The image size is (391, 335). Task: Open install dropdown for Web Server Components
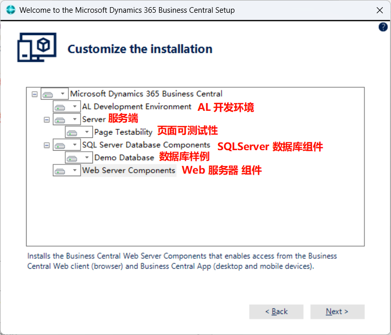66,171
